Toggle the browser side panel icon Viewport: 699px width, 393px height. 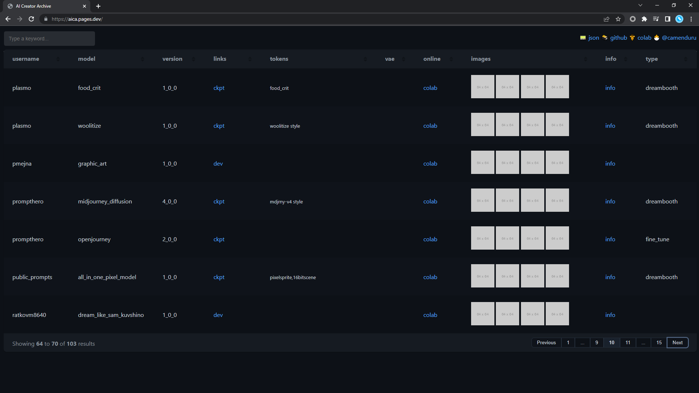click(668, 19)
